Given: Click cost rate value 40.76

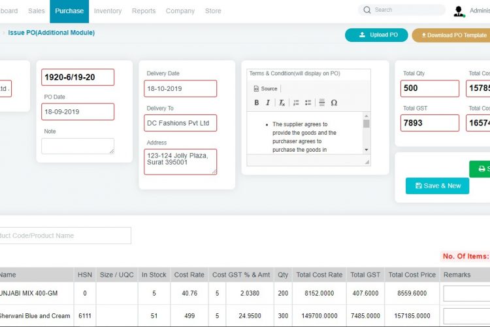Looking at the screenshot, I should [x=189, y=293].
